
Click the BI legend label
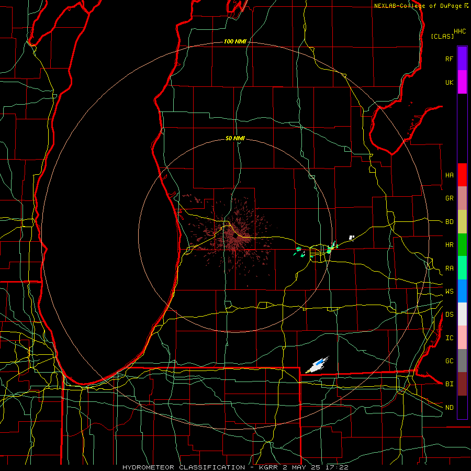pos(449,384)
